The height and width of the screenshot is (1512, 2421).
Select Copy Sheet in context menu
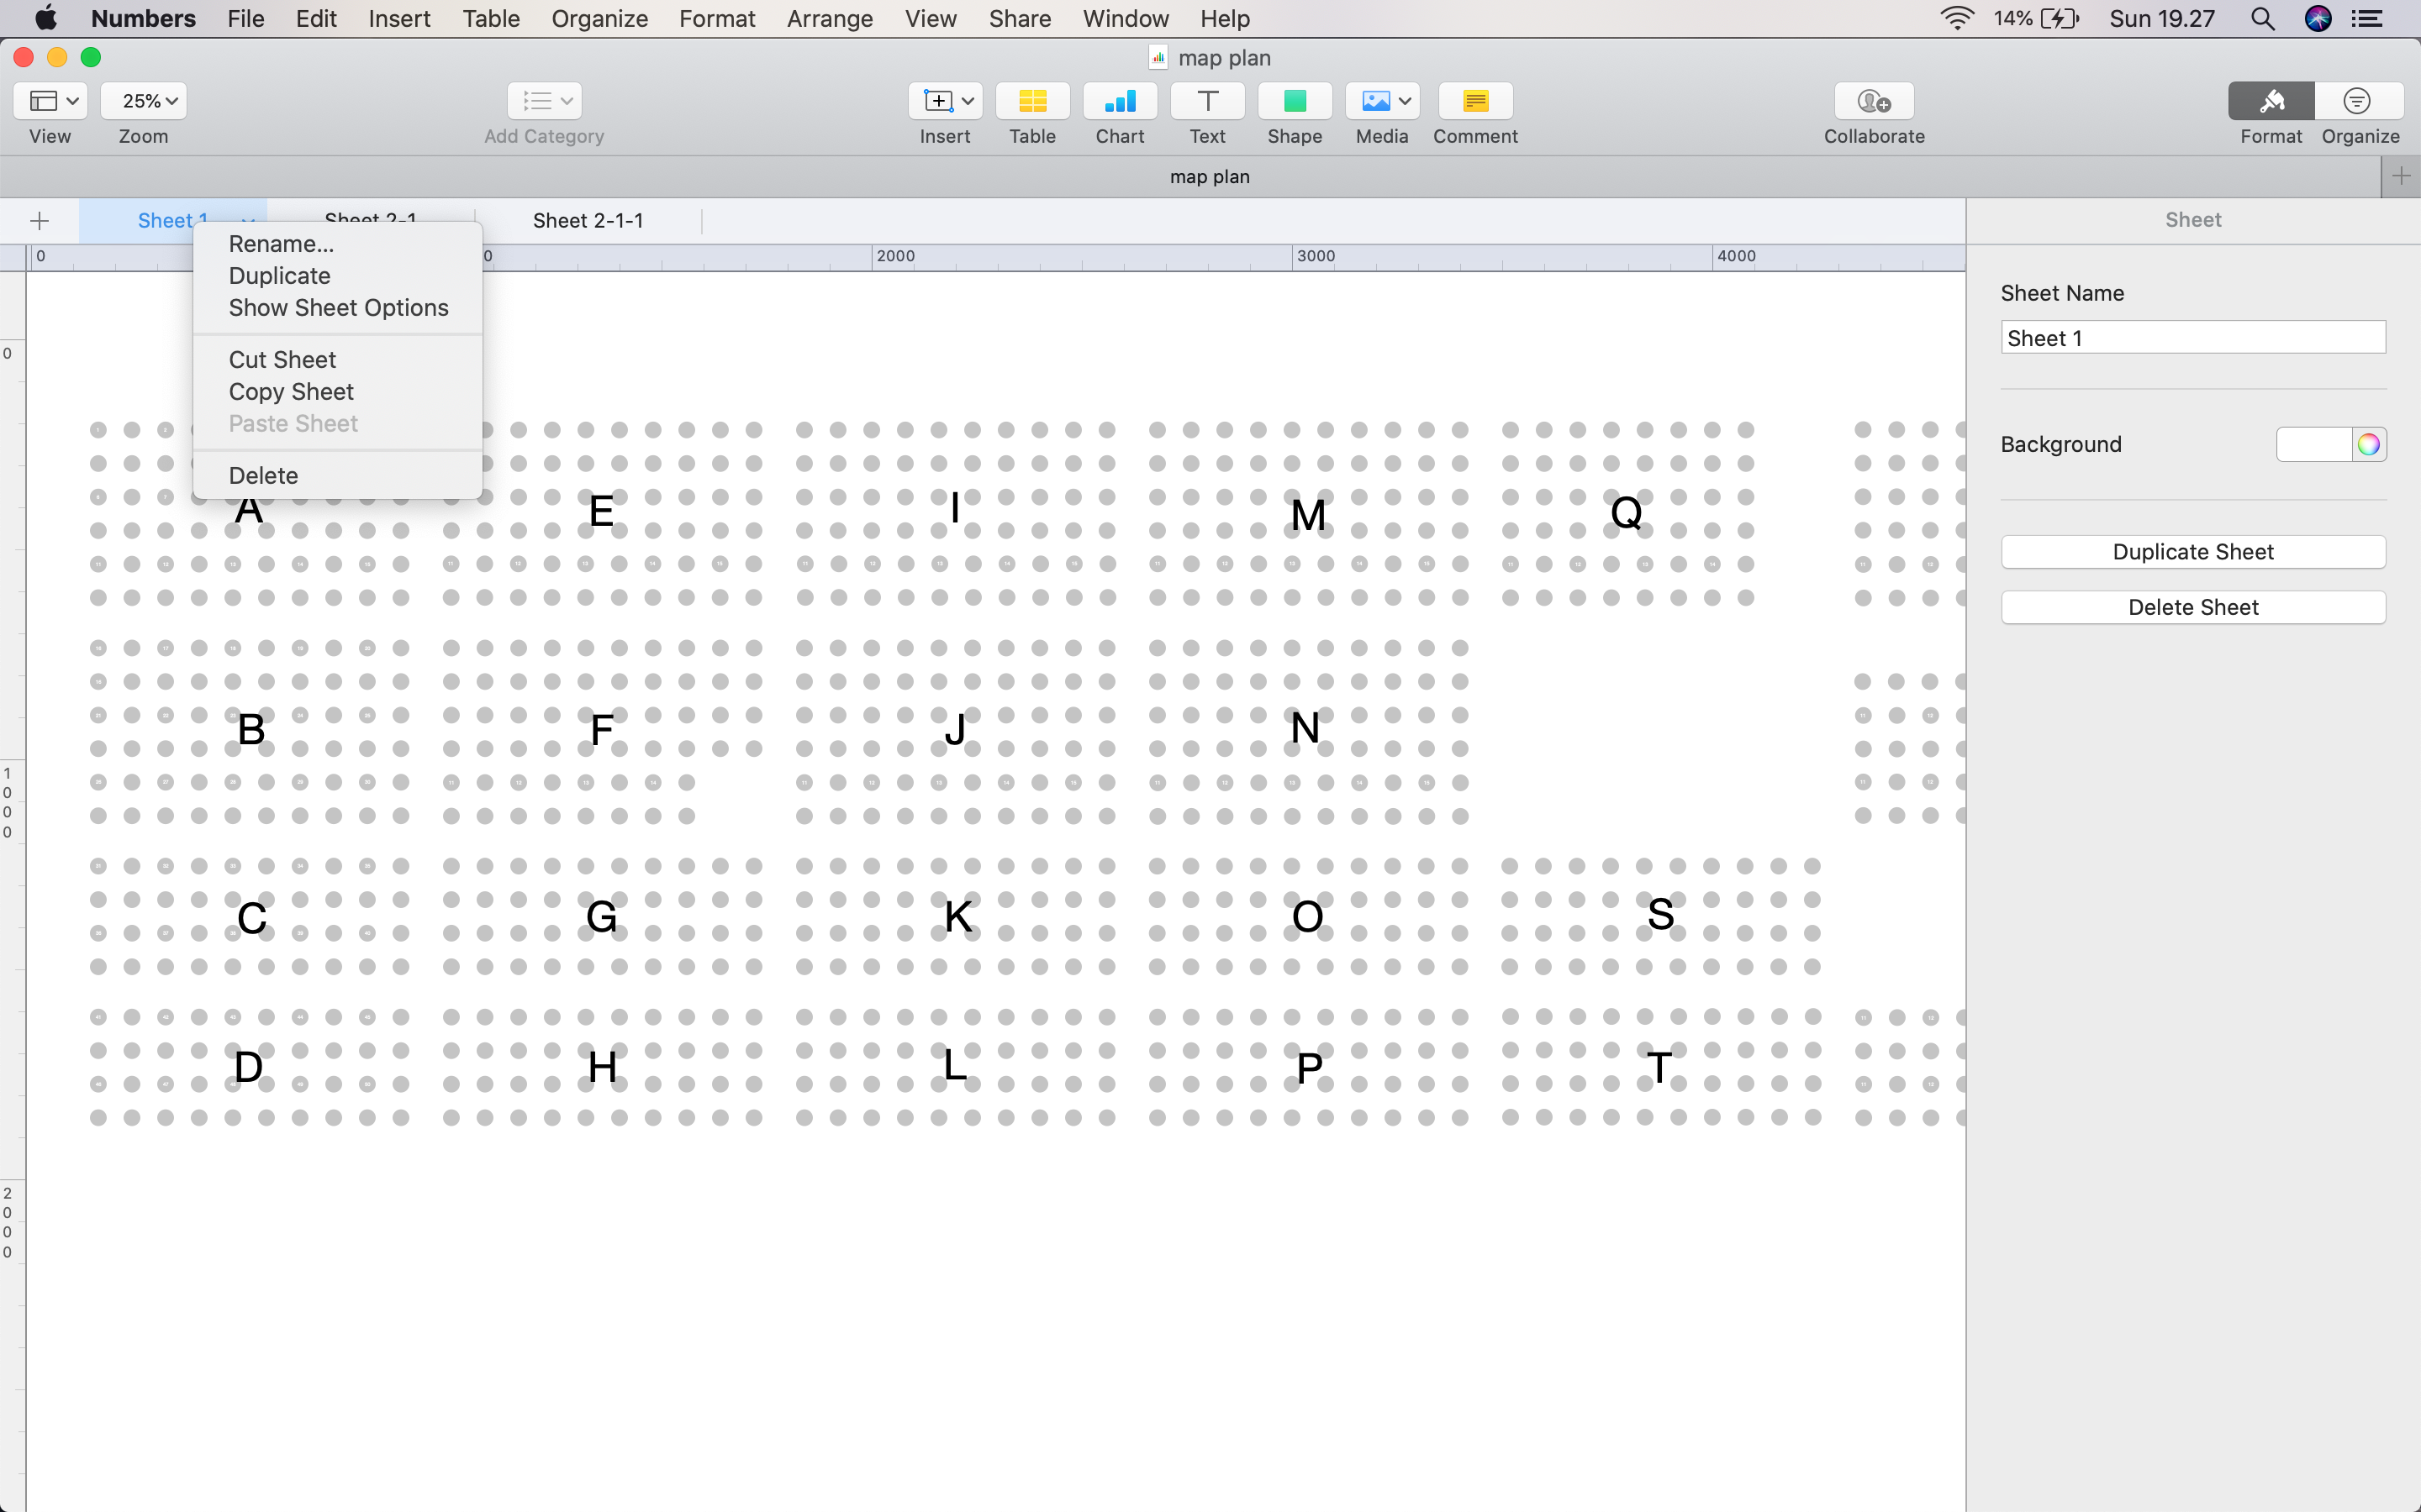[x=291, y=392]
